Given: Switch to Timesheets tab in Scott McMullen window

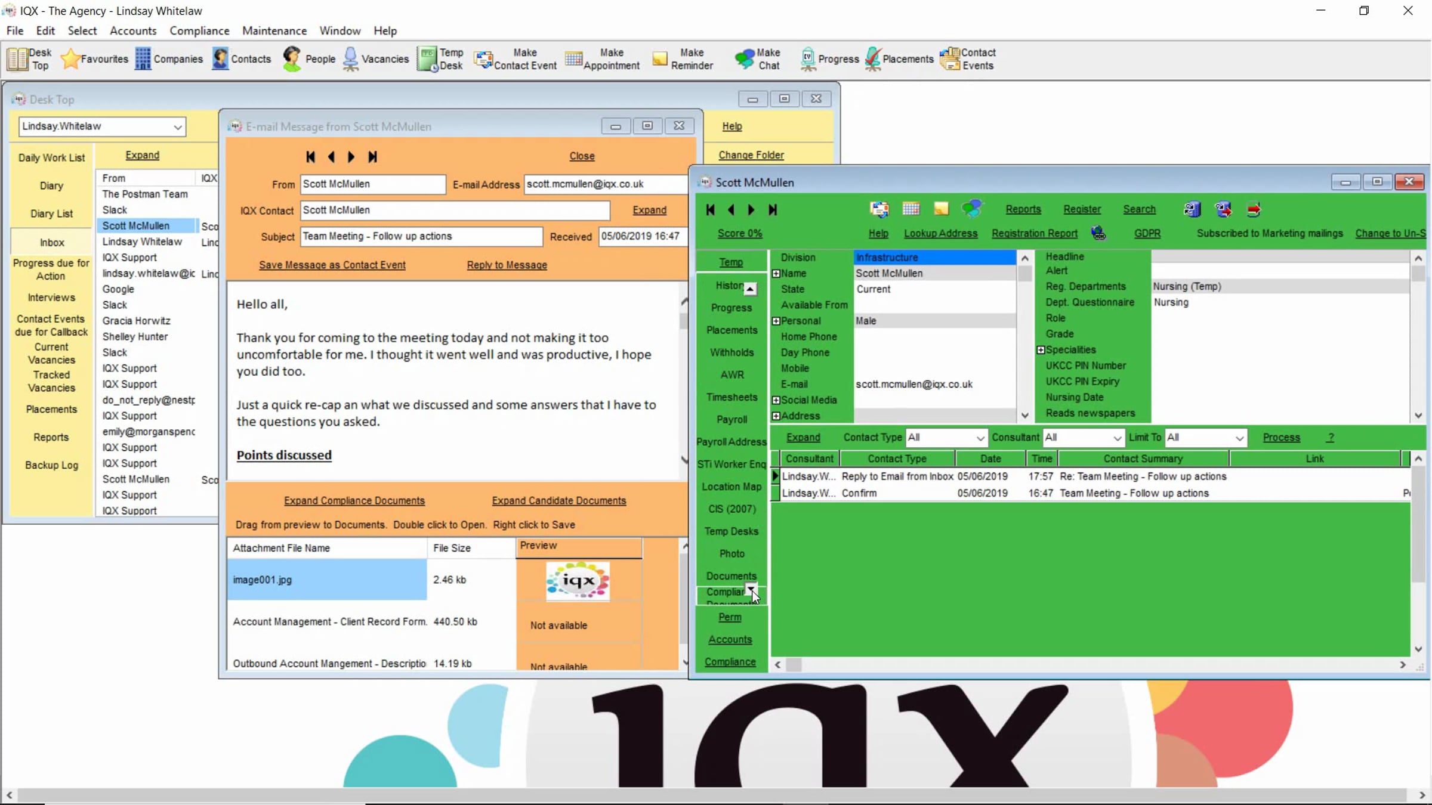Looking at the screenshot, I should [x=732, y=397].
